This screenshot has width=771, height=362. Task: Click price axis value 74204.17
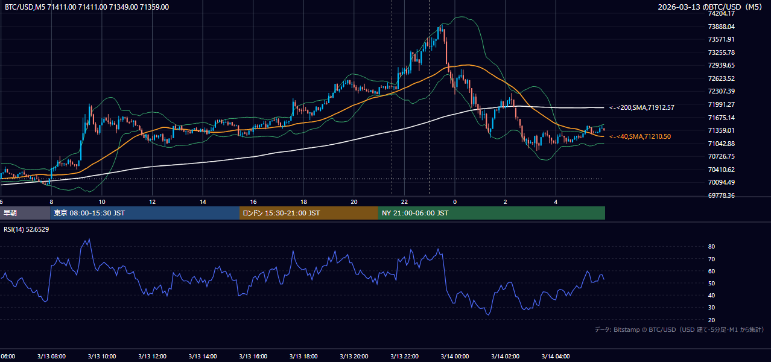722,13
